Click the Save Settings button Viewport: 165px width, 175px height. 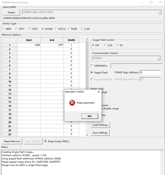click(100, 133)
